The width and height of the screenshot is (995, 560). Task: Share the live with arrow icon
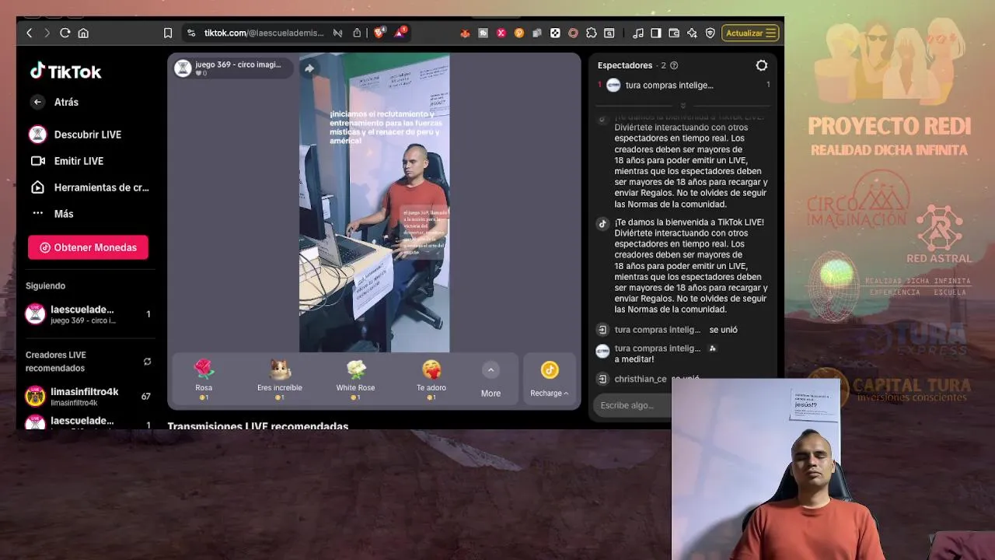[309, 68]
